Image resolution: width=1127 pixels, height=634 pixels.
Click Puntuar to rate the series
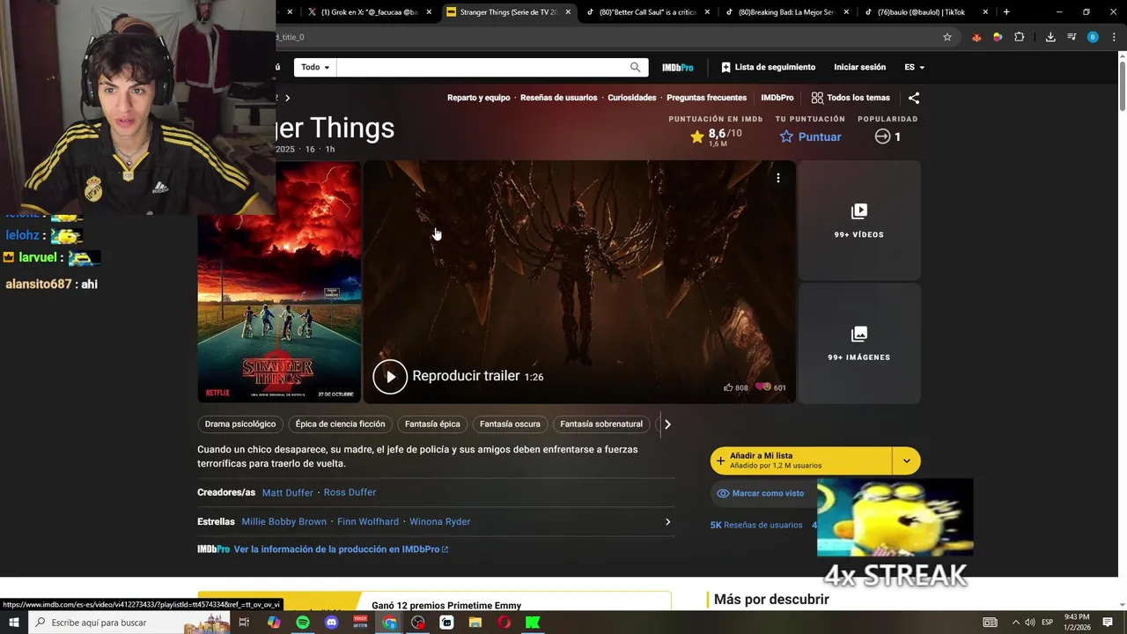(810, 136)
